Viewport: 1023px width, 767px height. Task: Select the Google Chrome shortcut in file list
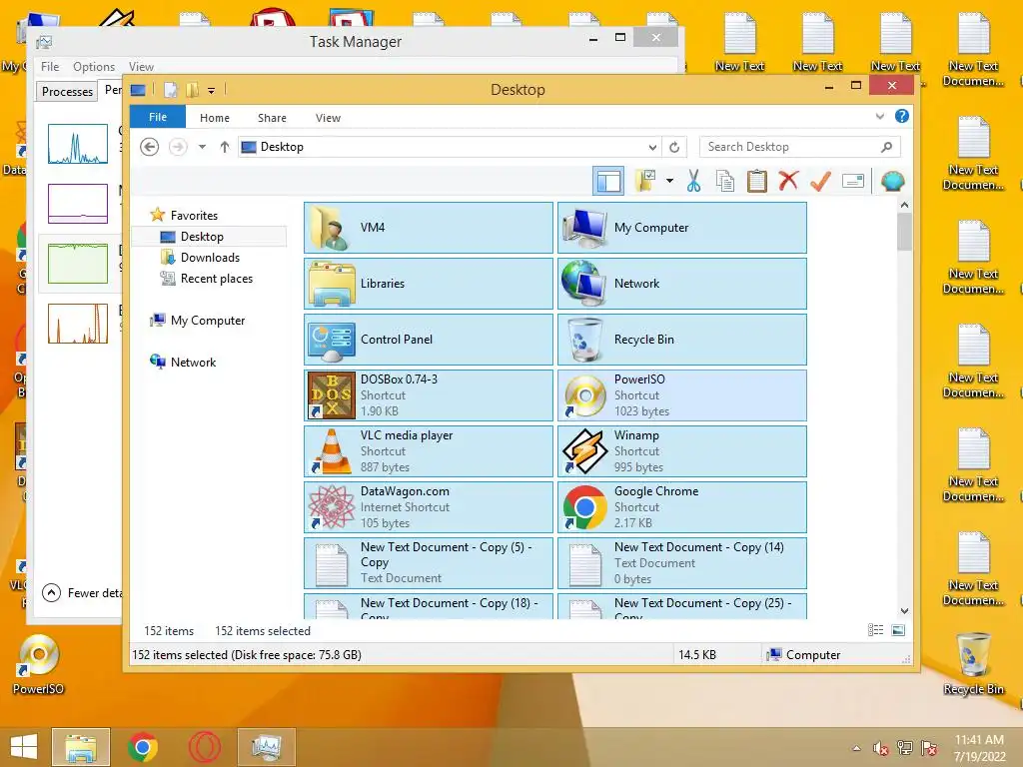(681, 507)
